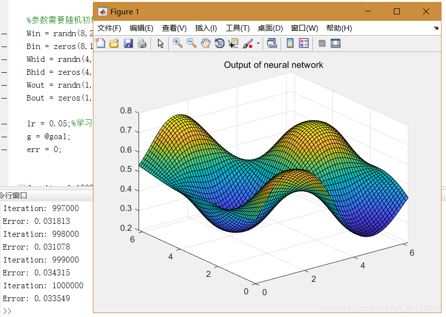Viewport: 446px width, 317px height.
Task: Click 'Error: 0.031078' output line
Action: tap(36, 247)
